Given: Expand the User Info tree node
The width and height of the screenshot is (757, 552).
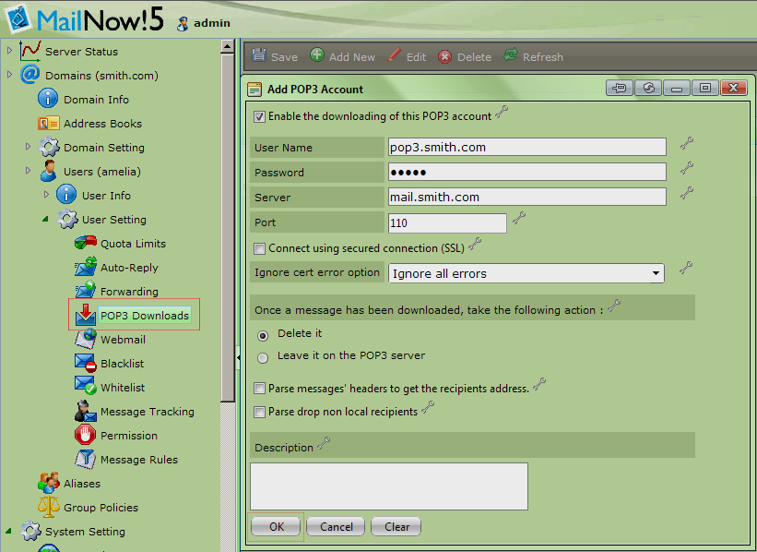Looking at the screenshot, I should click(46, 195).
